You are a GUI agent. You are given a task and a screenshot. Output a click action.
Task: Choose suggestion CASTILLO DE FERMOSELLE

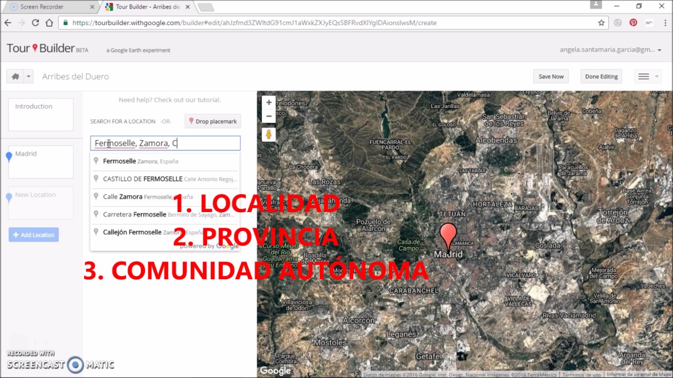(x=165, y=179)
